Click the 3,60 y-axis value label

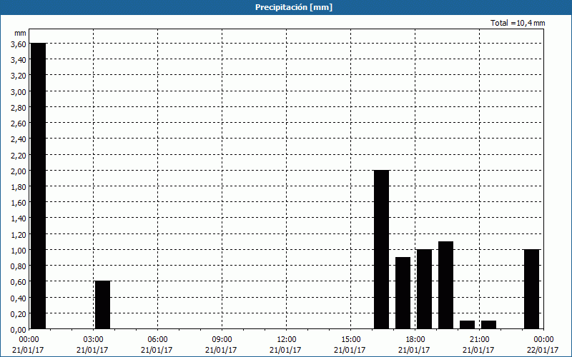18,44
